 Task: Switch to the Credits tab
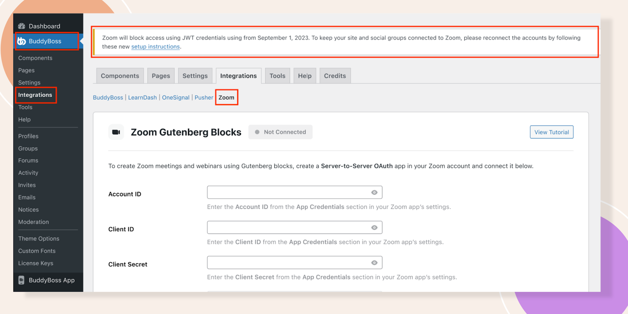coord(335,76)
